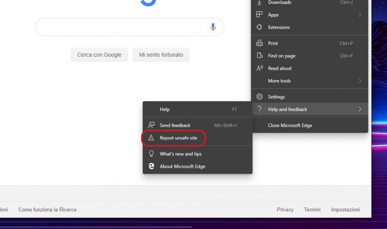
Task: Click the Alt+Shift+I shortcut text
Action: coord(225,126)
